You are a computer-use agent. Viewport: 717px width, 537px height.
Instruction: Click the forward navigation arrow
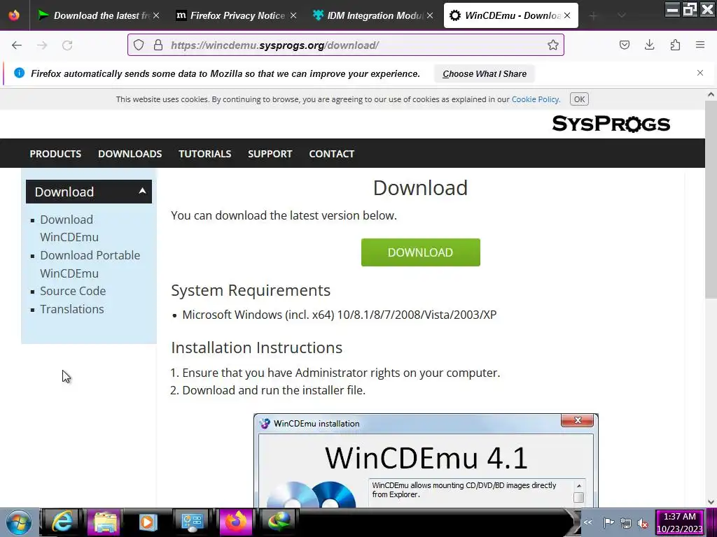42,45
